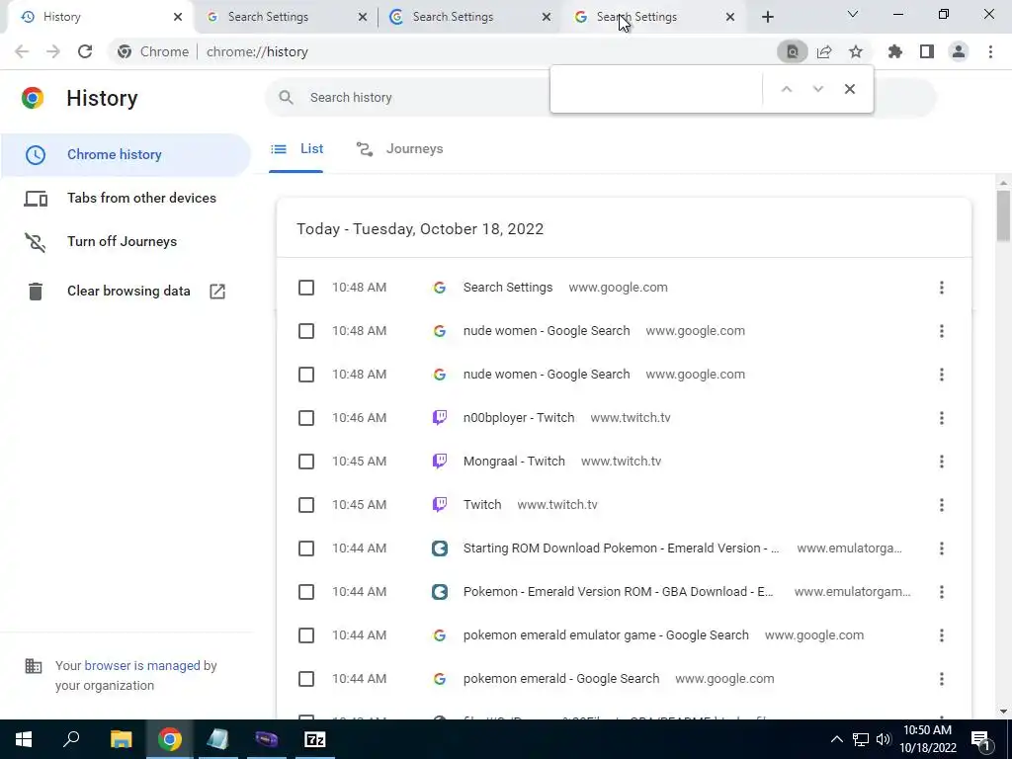Open 7-Zip from the taskbar
Viewport: 1012px width, 759px height.
[x=315, y=739]
